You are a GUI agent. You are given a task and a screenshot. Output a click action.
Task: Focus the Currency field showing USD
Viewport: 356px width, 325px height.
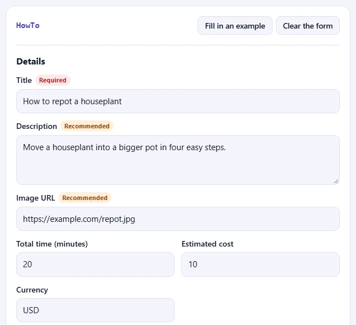coord(95,310)
